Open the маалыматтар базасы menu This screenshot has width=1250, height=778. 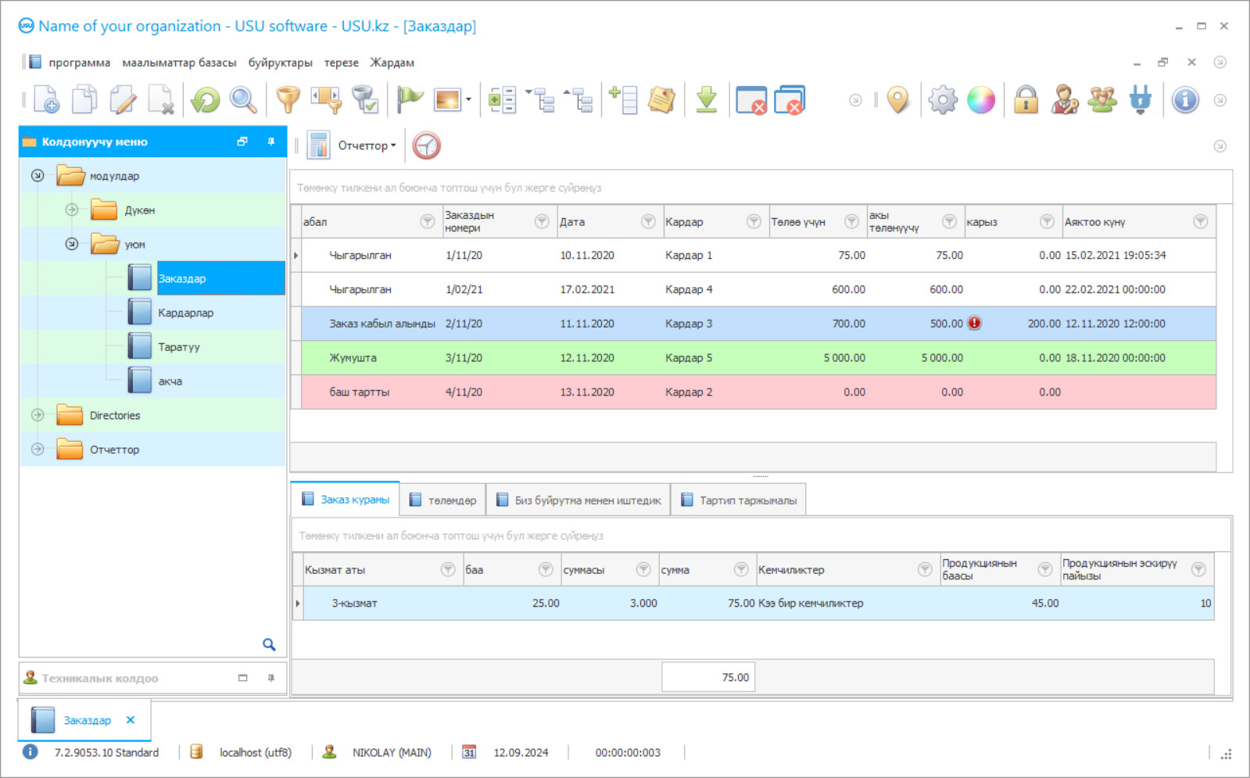click(179, 63)
